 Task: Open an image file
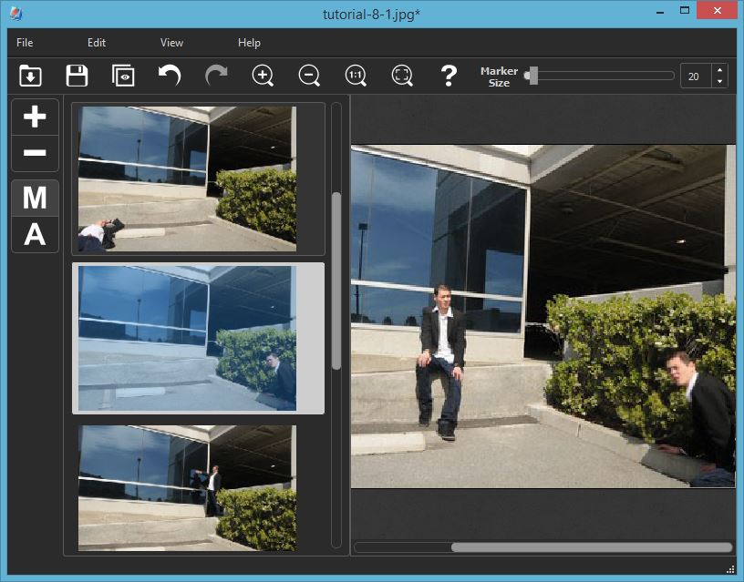29,76
